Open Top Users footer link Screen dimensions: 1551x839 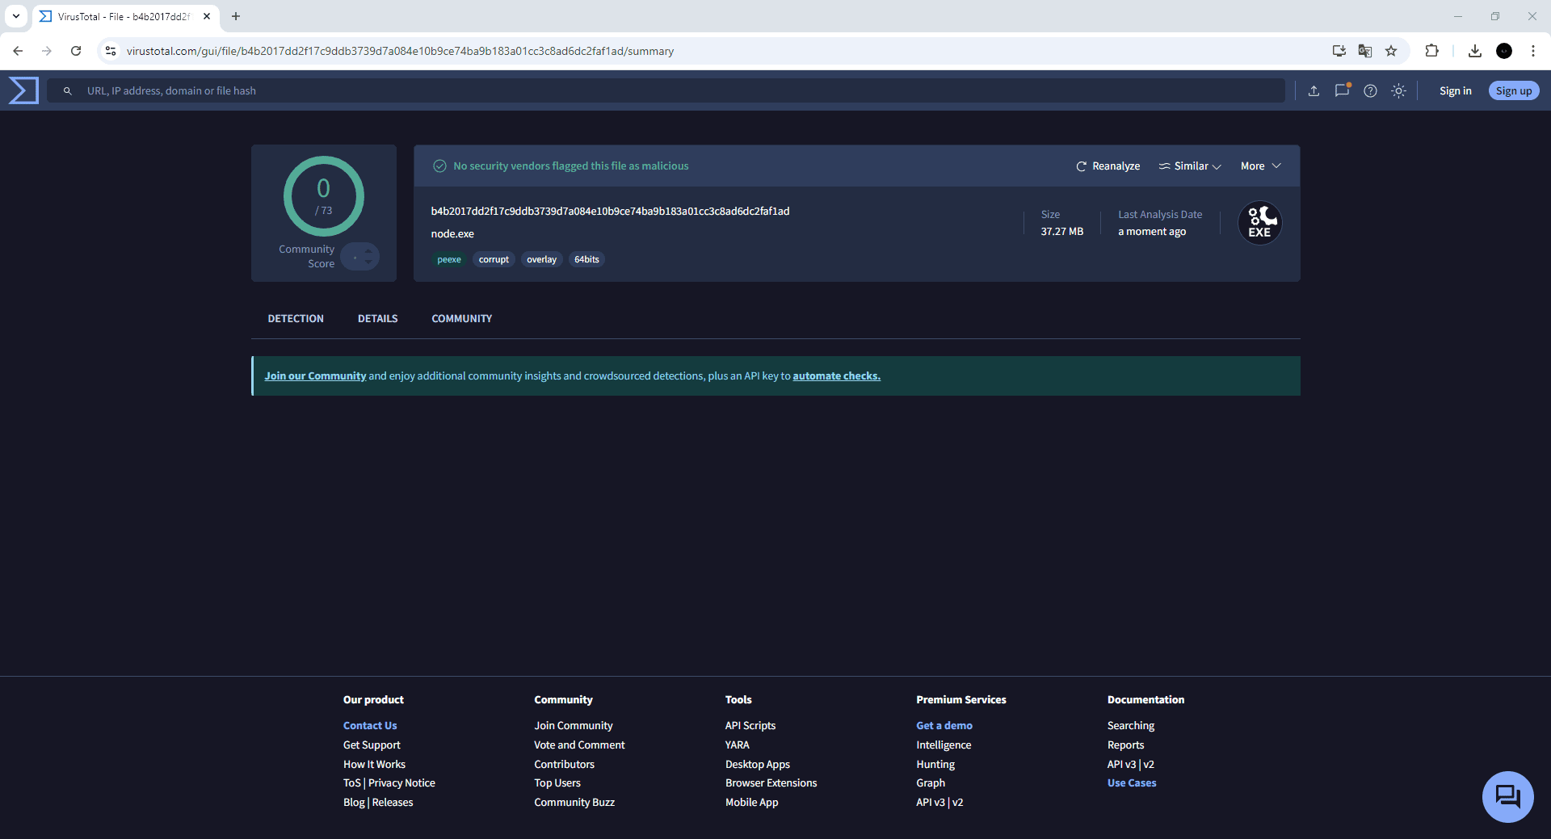click(557, 783)
